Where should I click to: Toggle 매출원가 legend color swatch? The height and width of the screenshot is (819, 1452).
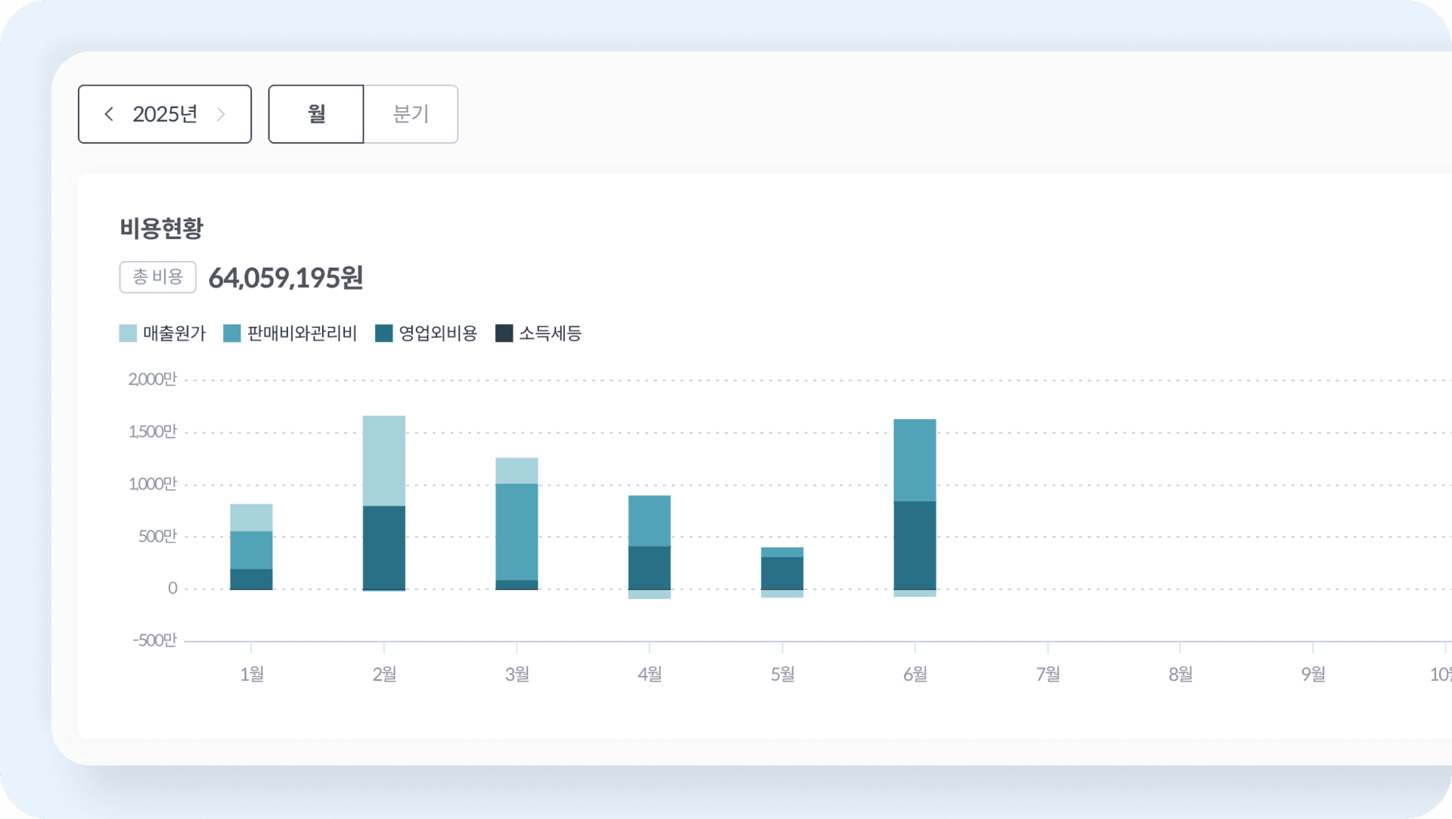pyautogui.click(x=128, y=333)
